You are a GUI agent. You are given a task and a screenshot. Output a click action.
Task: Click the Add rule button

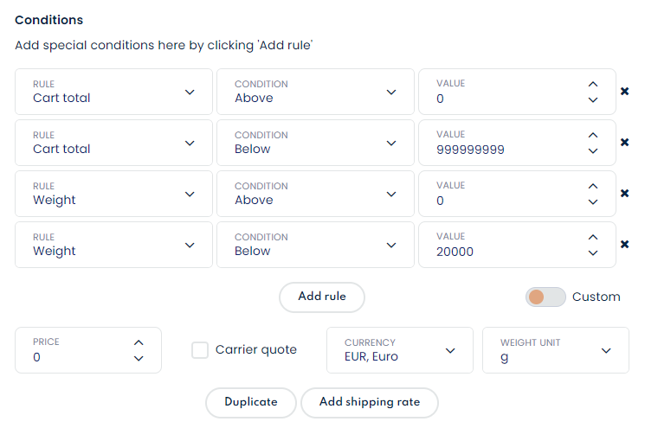coord(322,297)
